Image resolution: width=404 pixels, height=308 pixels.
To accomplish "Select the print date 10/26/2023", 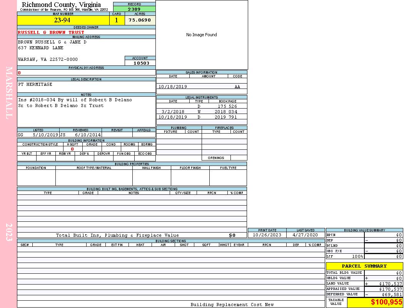I will [267, 235].
